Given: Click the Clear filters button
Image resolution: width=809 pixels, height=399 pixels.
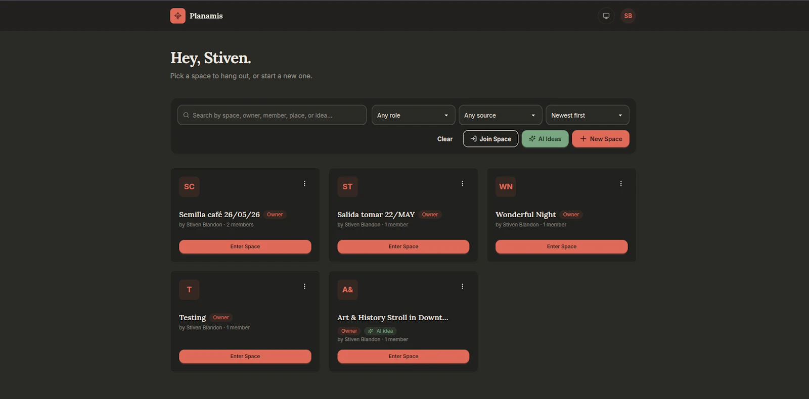Looking at the screenshot, I should 445,139.
